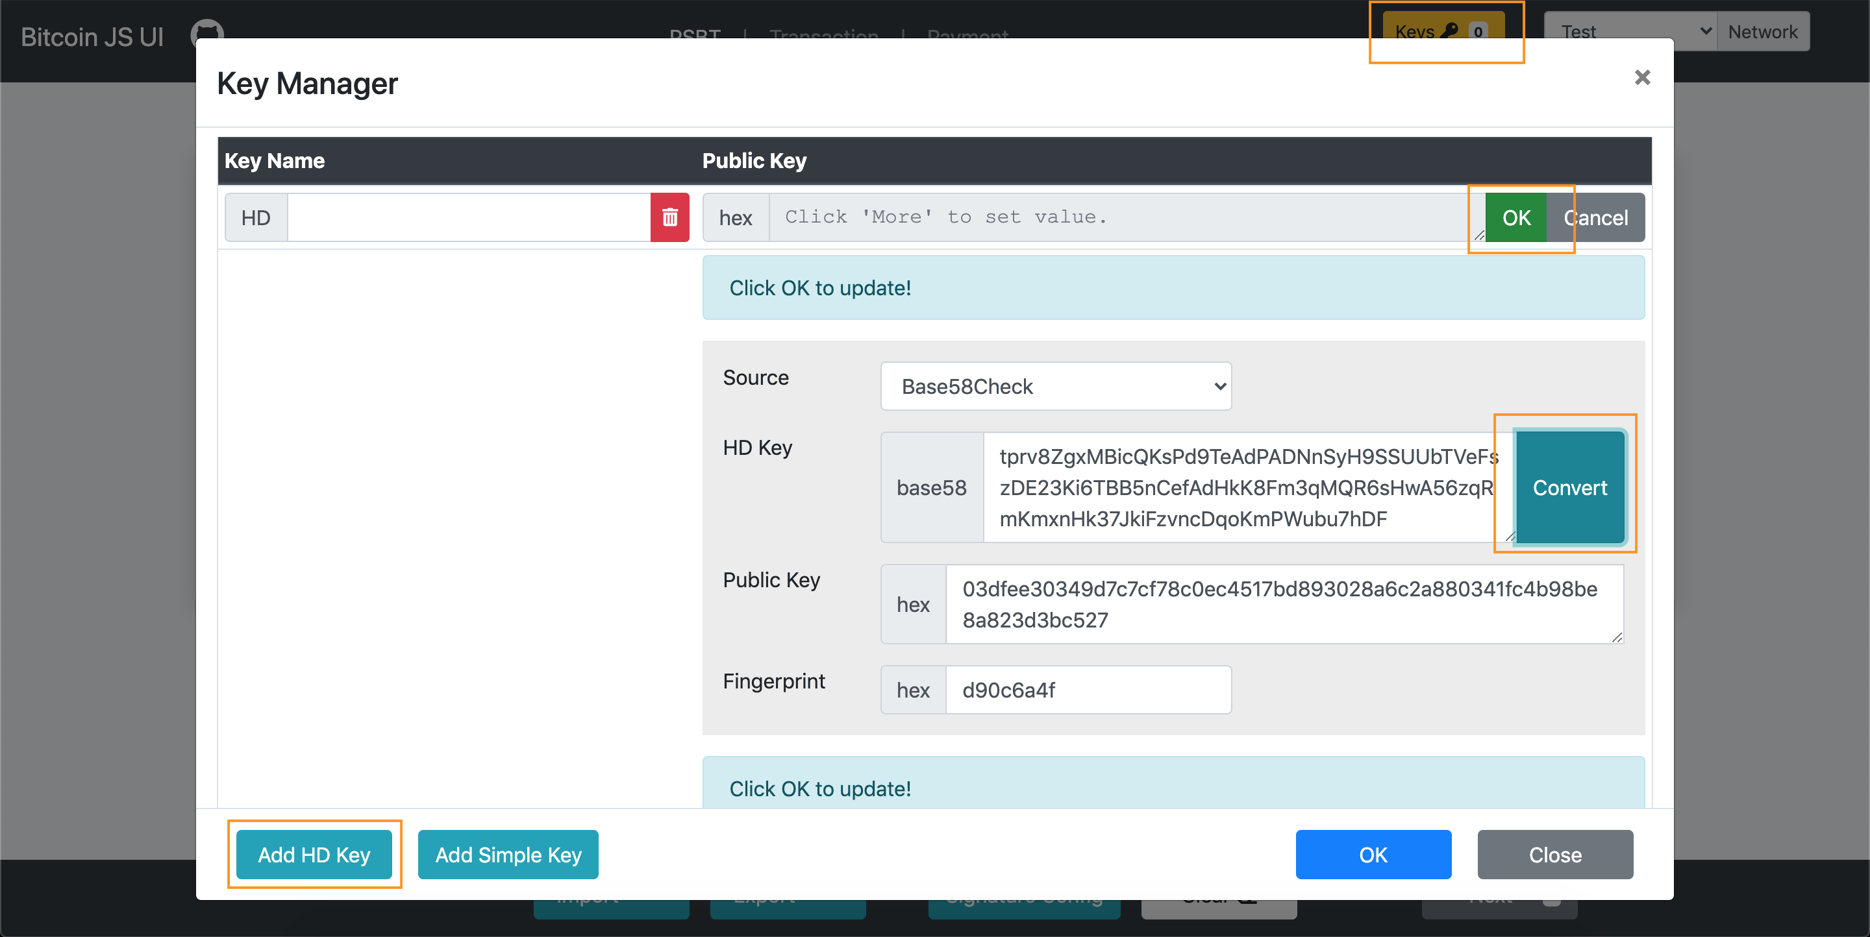
Task: Click the 'Click More to set value' field
Action: click(1127, 217)
